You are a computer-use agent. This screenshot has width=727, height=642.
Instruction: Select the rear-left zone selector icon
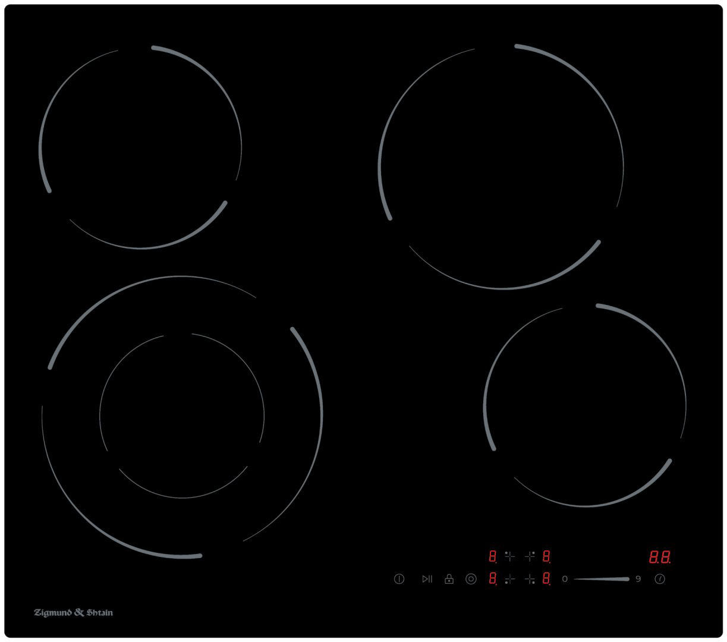pos(509,557)
